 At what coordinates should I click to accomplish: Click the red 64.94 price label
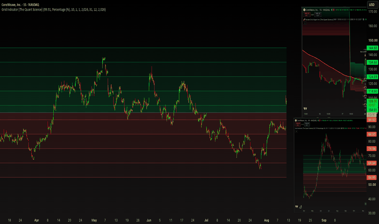point(372,163)
